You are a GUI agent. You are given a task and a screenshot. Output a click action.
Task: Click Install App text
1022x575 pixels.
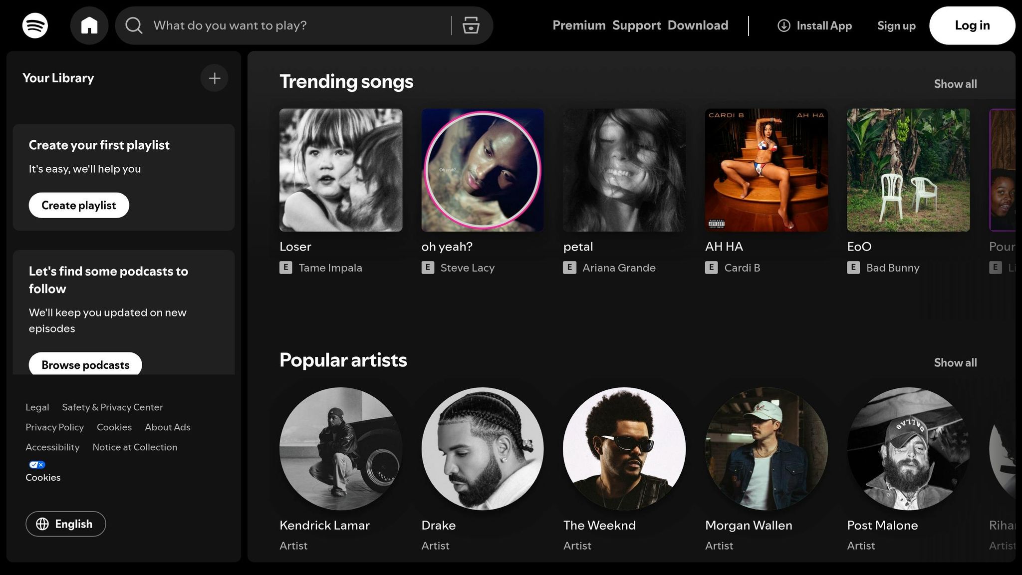pos(824,25)
